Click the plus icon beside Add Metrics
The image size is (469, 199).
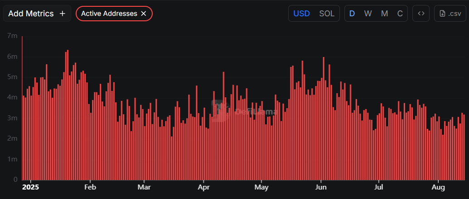tap(63, 14)
